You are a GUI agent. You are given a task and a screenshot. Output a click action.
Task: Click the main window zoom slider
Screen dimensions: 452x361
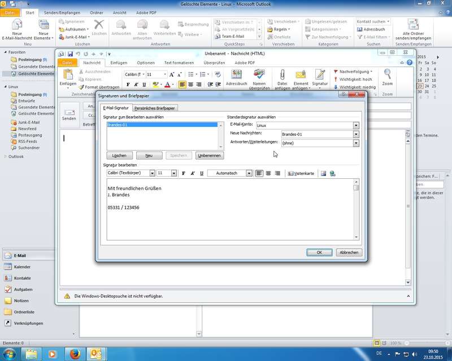click(426, 343)
